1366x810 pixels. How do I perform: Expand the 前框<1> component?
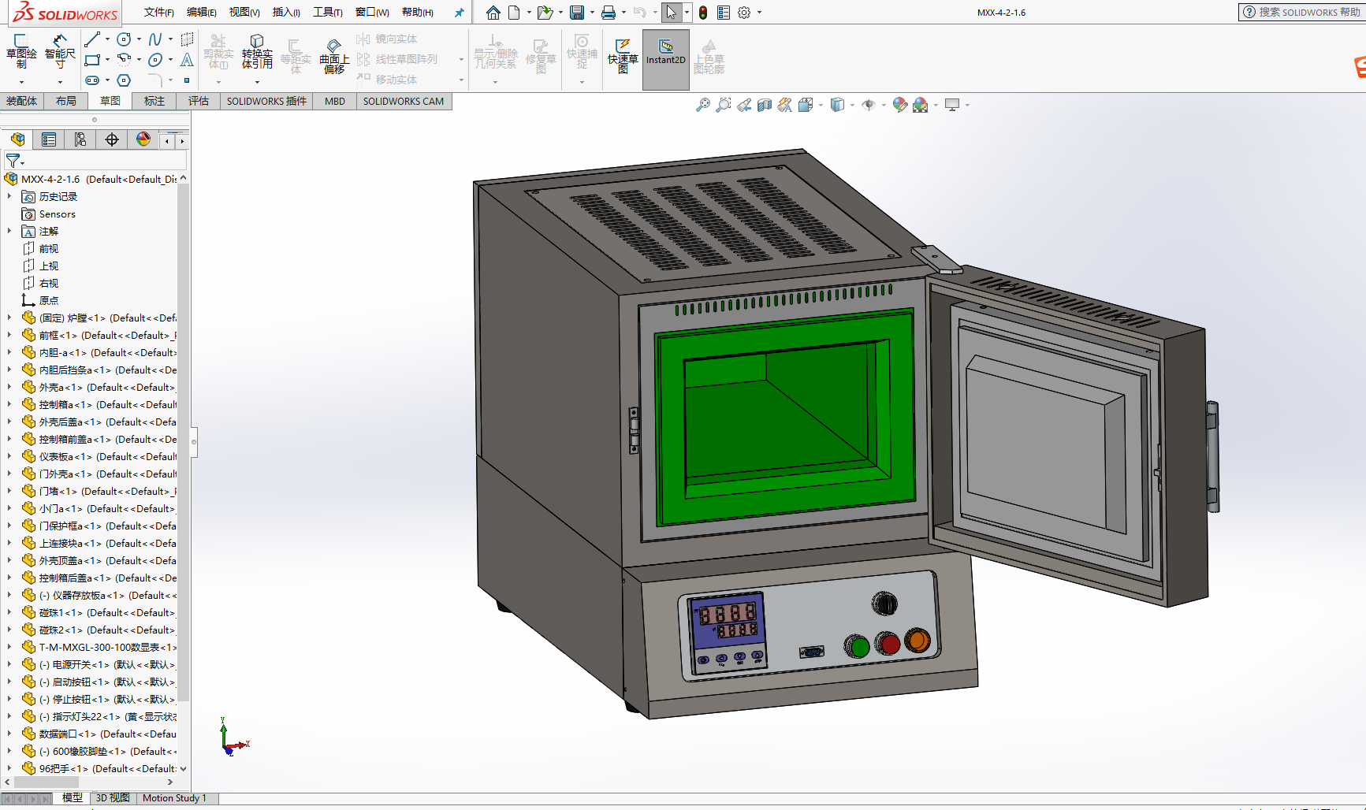[9, 335]
